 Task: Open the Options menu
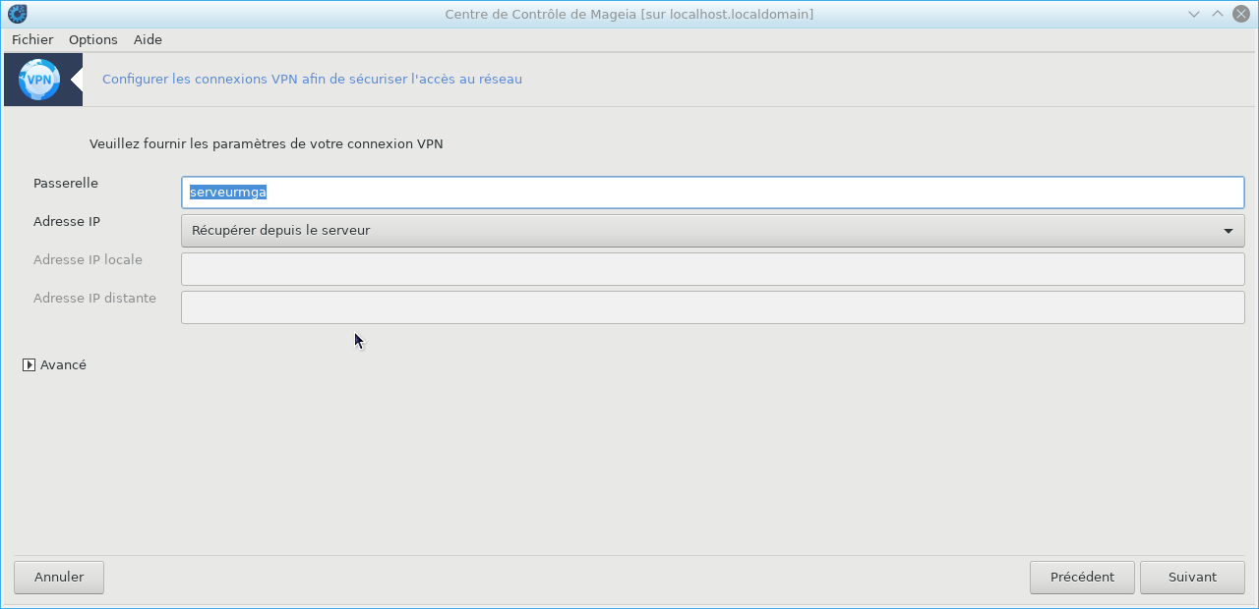[x=93, y=39]
